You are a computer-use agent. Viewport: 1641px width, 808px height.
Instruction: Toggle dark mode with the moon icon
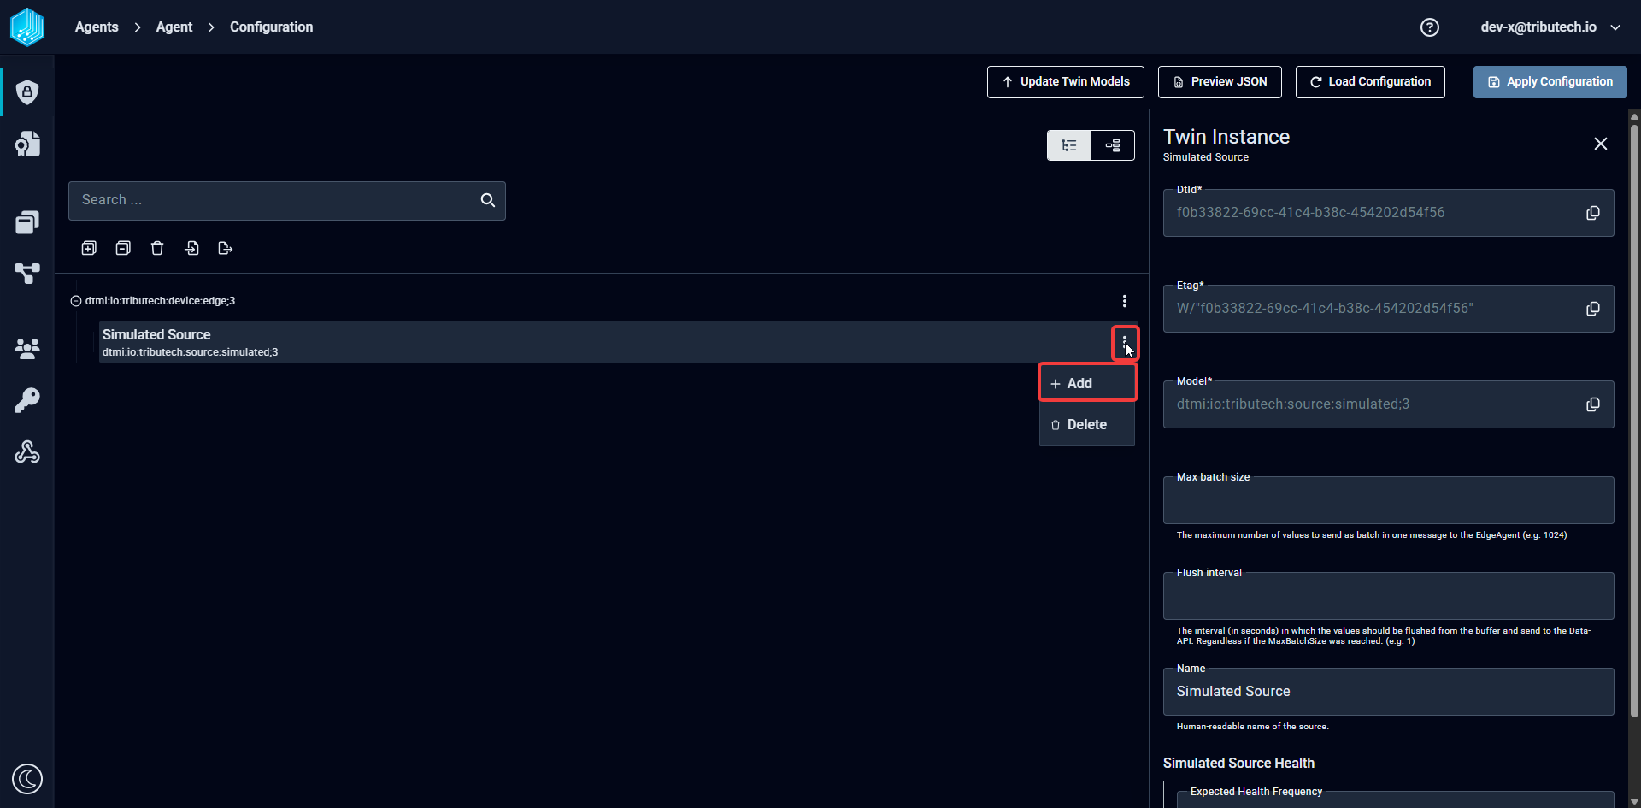coord(27,779)
